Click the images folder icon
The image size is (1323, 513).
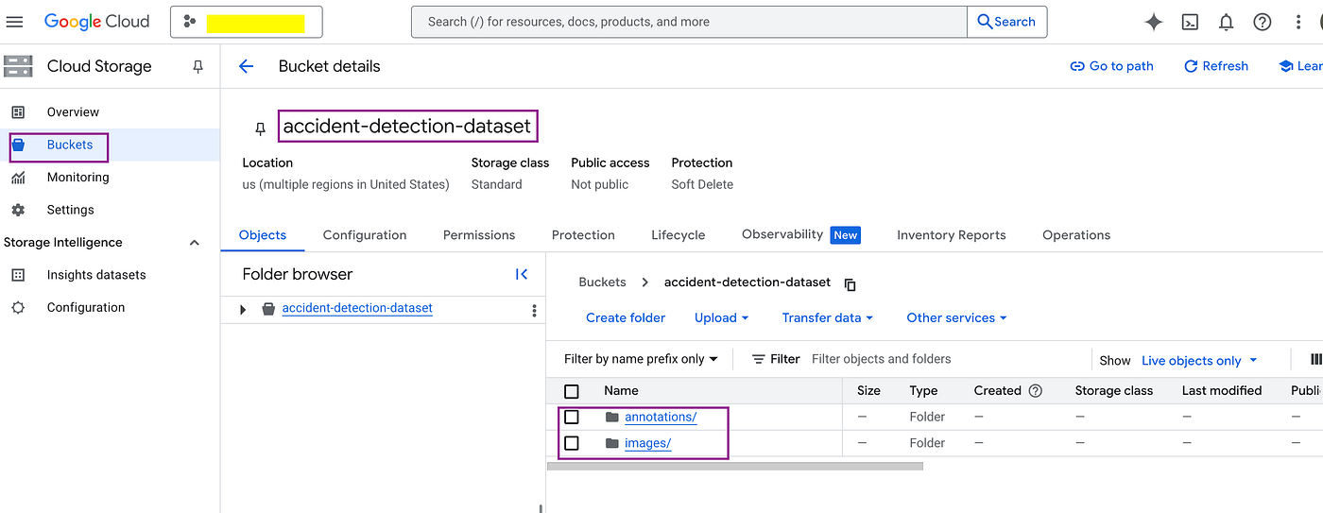click(612, 443)
